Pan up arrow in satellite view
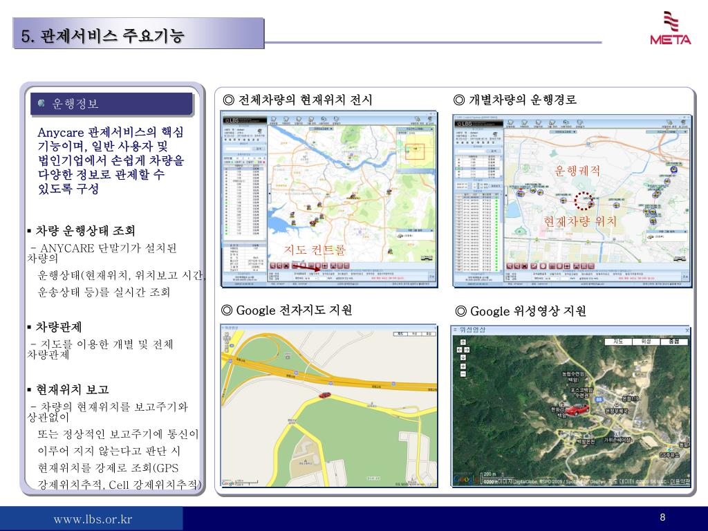Screen dimensions: 708x531 (x=463, y=342)
